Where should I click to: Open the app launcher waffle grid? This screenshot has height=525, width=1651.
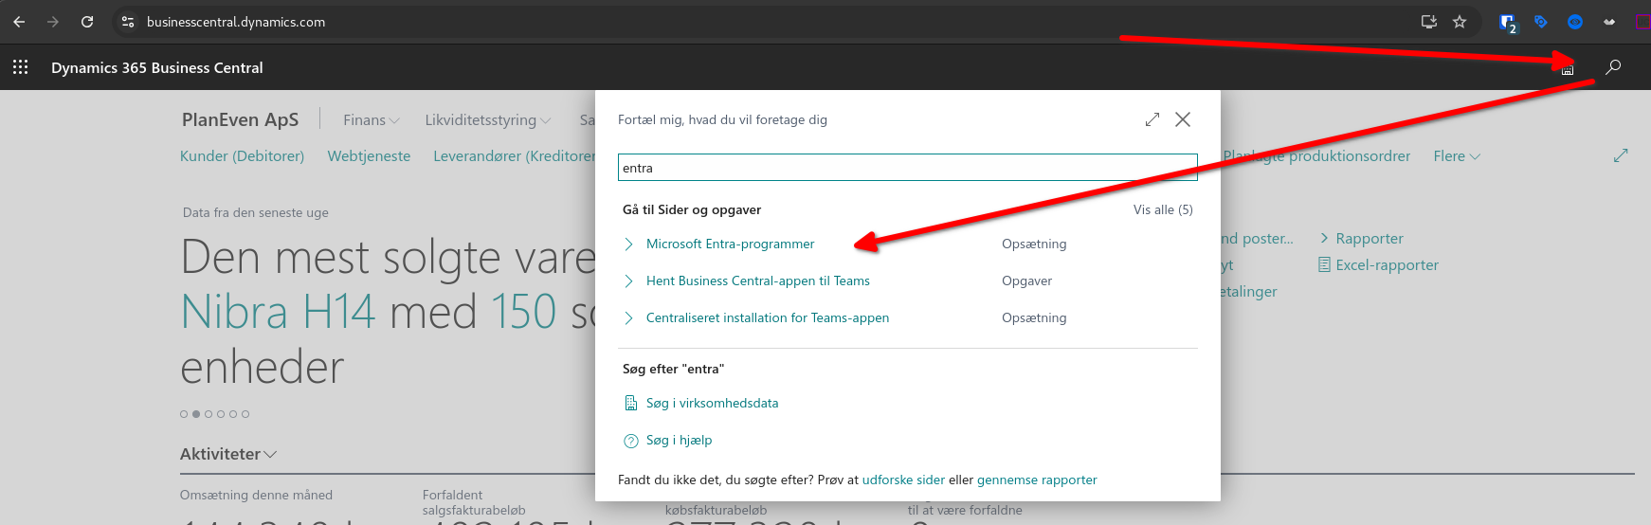tap(20, 67)
